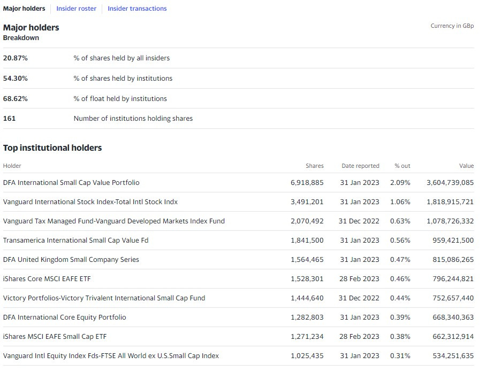Click 'Number of institutions holding shares' label
The image size is (494, 372).
coord(133,118)
